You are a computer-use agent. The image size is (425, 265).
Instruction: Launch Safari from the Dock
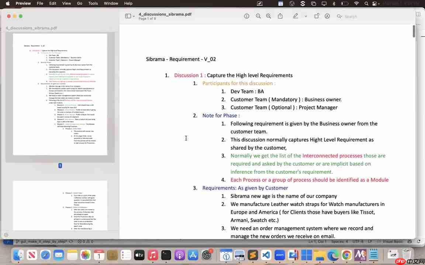[x=45, y=255]
